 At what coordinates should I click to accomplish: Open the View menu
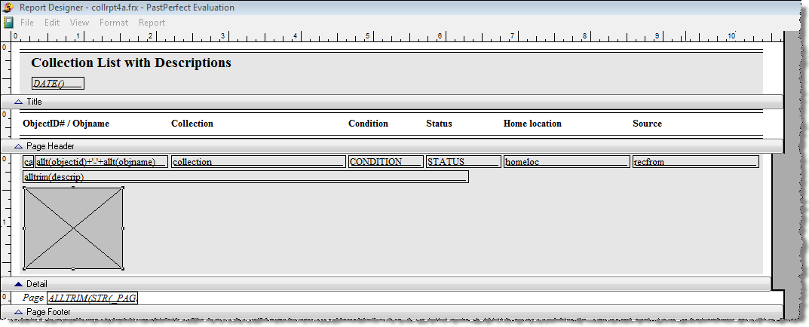tap(79, 22)
